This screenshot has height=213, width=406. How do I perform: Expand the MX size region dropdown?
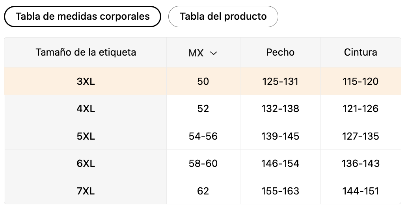[203, 52]
